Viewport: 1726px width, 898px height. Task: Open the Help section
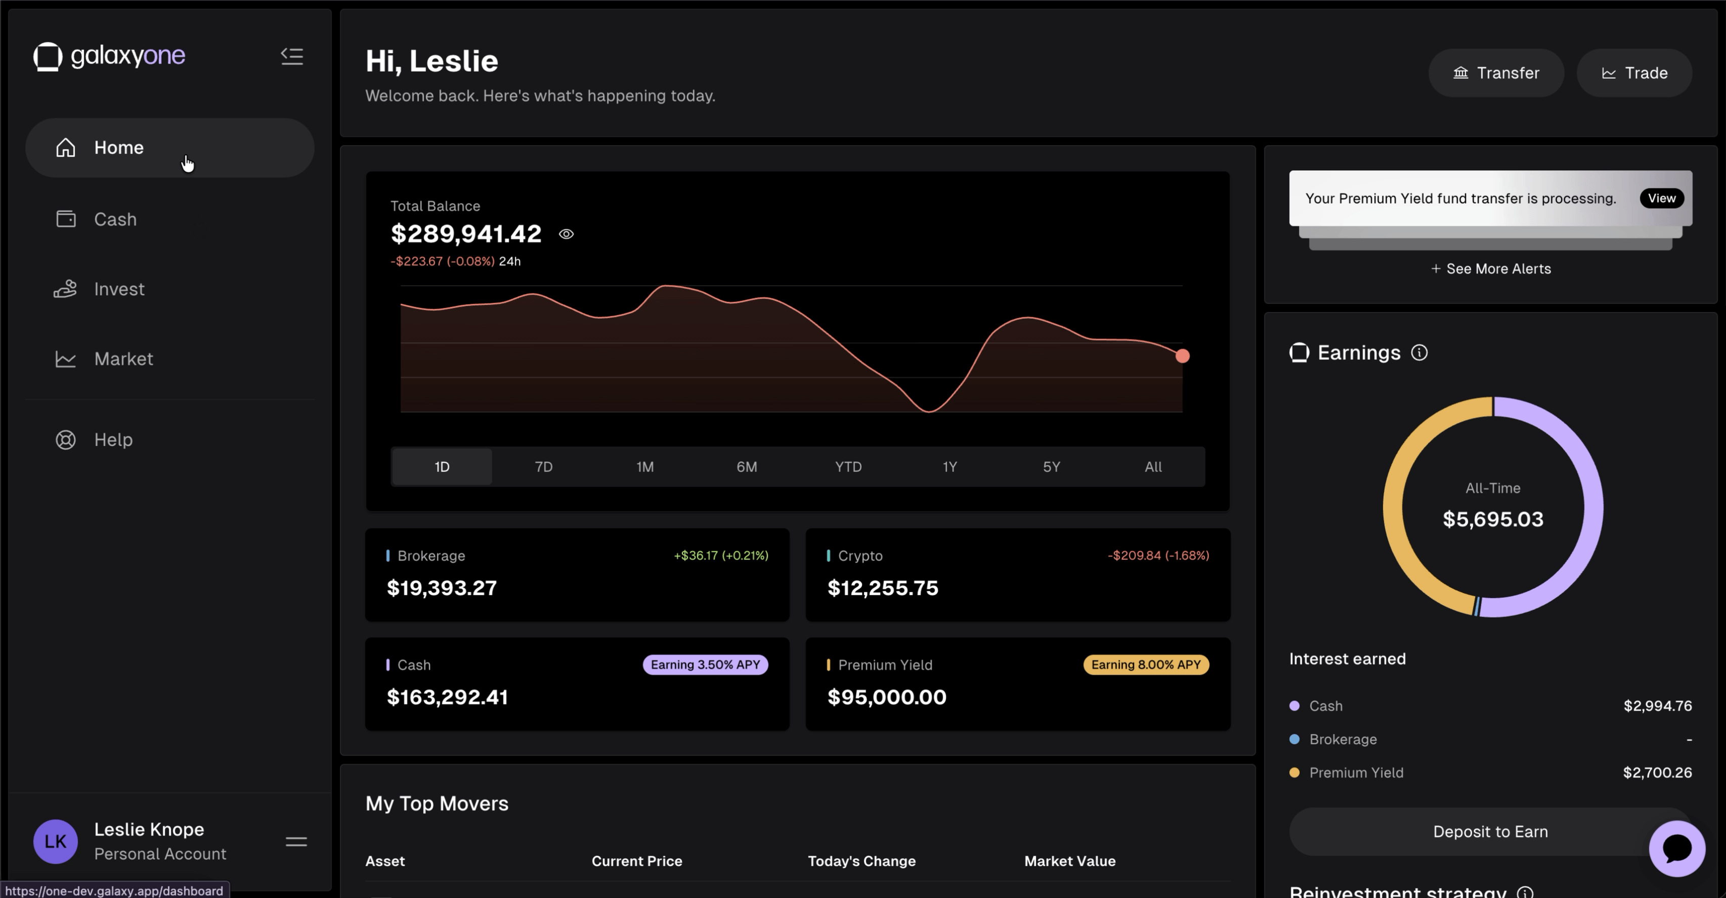tap(113, 439)
